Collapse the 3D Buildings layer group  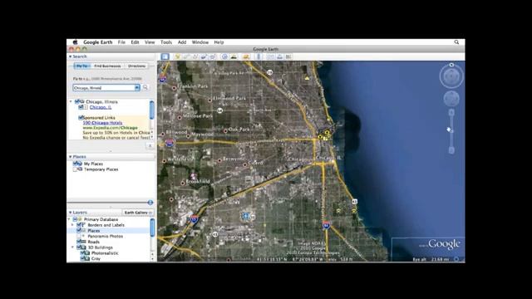click(72, 248)
